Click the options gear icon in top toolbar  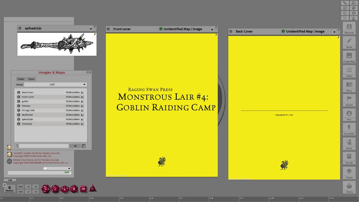[354, 13]
